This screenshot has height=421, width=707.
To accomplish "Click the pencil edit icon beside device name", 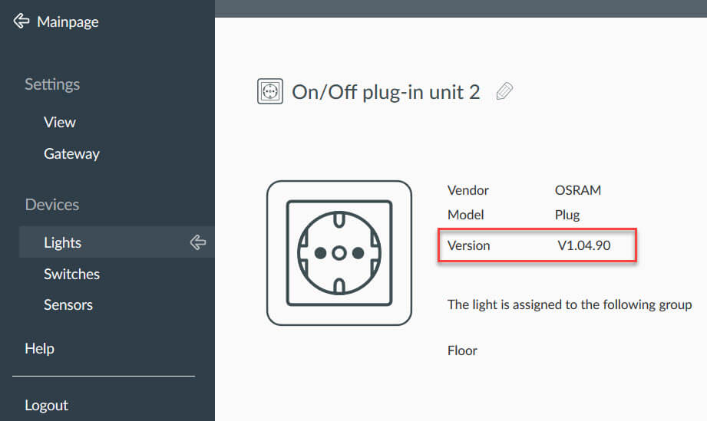I will click(x=504, y=91).
